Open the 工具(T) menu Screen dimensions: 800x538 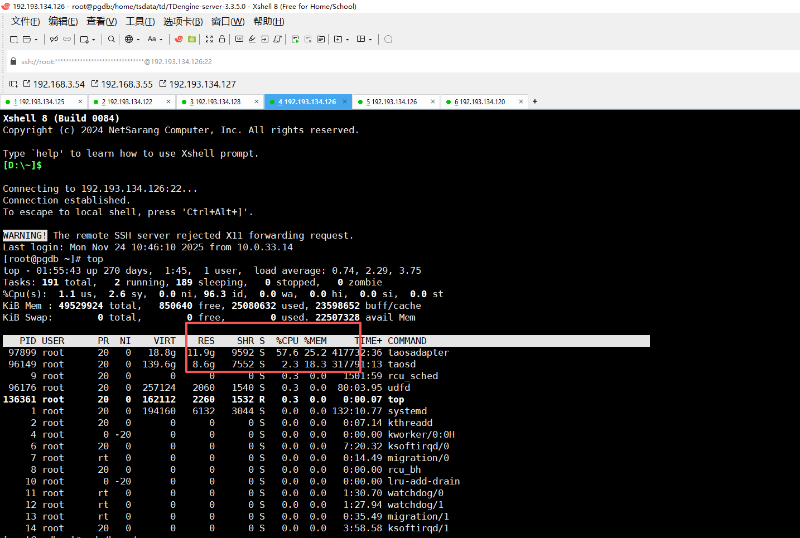coord(140,21)
